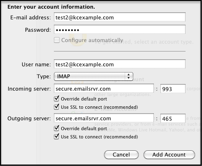This screenshot has height=166, width=202.
Task: Uncheck Override default port under Outgoing server
Action: click(56, 128)
